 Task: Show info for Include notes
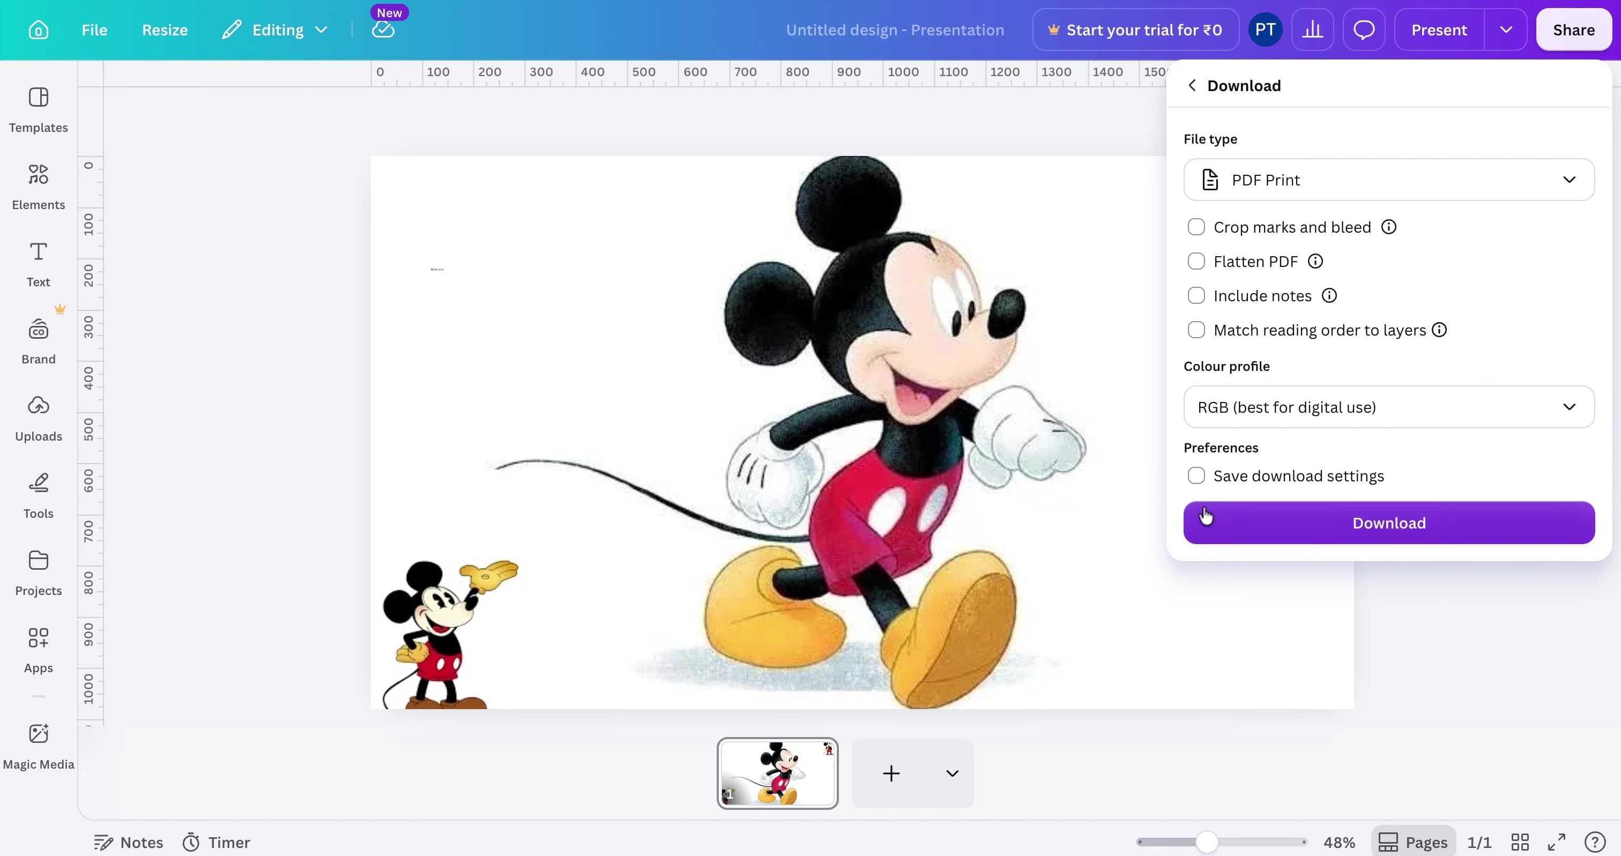[x=1329, y=296]
